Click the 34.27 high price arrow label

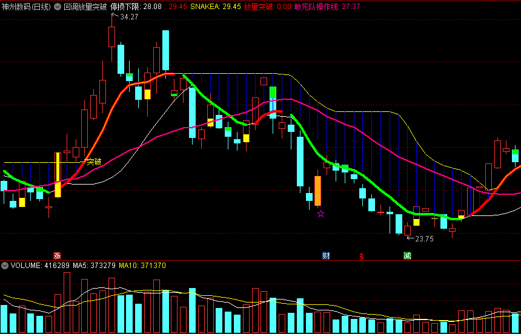click(x=128, y=17)
